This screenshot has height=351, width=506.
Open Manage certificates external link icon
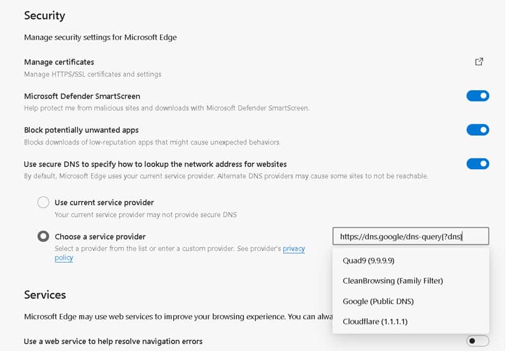click(x=479, y=62)
